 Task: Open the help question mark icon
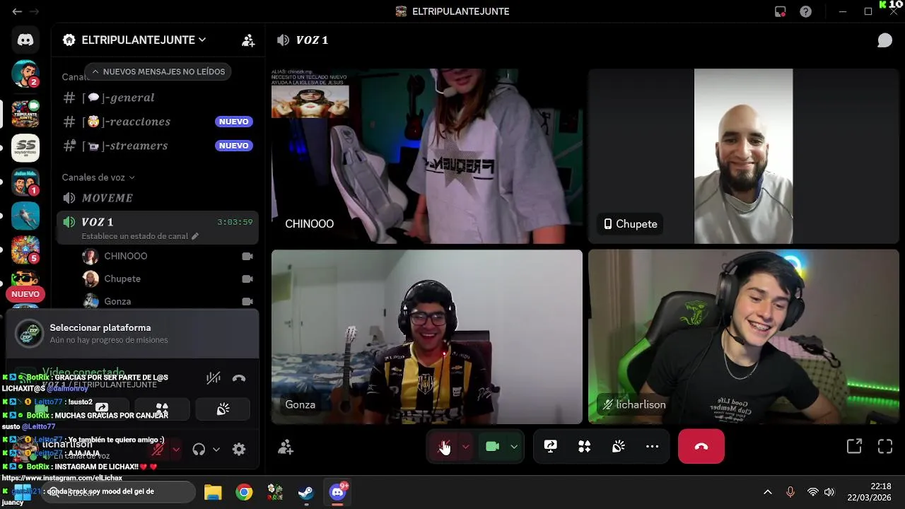click(805, 11)
